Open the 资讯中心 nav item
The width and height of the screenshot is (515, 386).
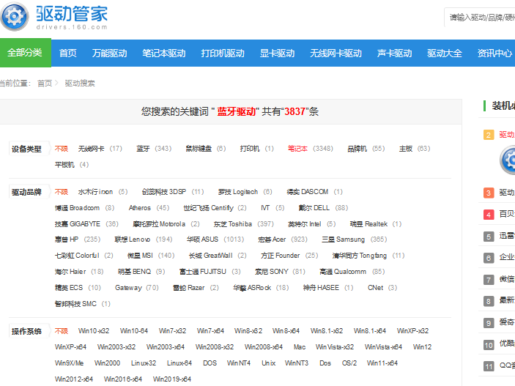(494, 53)
